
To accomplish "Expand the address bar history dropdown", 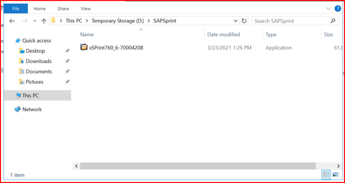I will 236,21.
